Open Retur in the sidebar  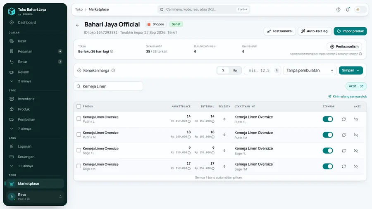pos(35,62)
